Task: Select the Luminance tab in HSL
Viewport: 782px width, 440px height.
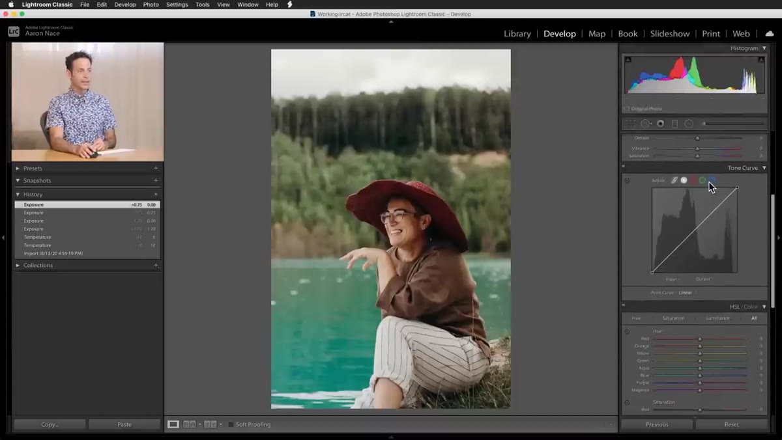Action: click(717, 318)
